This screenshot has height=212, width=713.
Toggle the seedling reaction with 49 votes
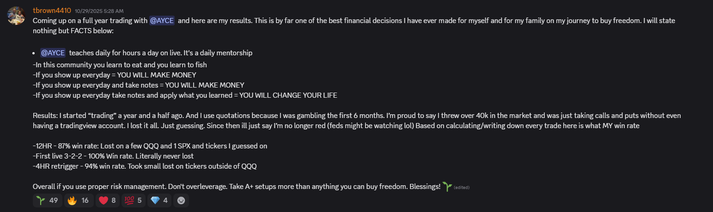46,200
